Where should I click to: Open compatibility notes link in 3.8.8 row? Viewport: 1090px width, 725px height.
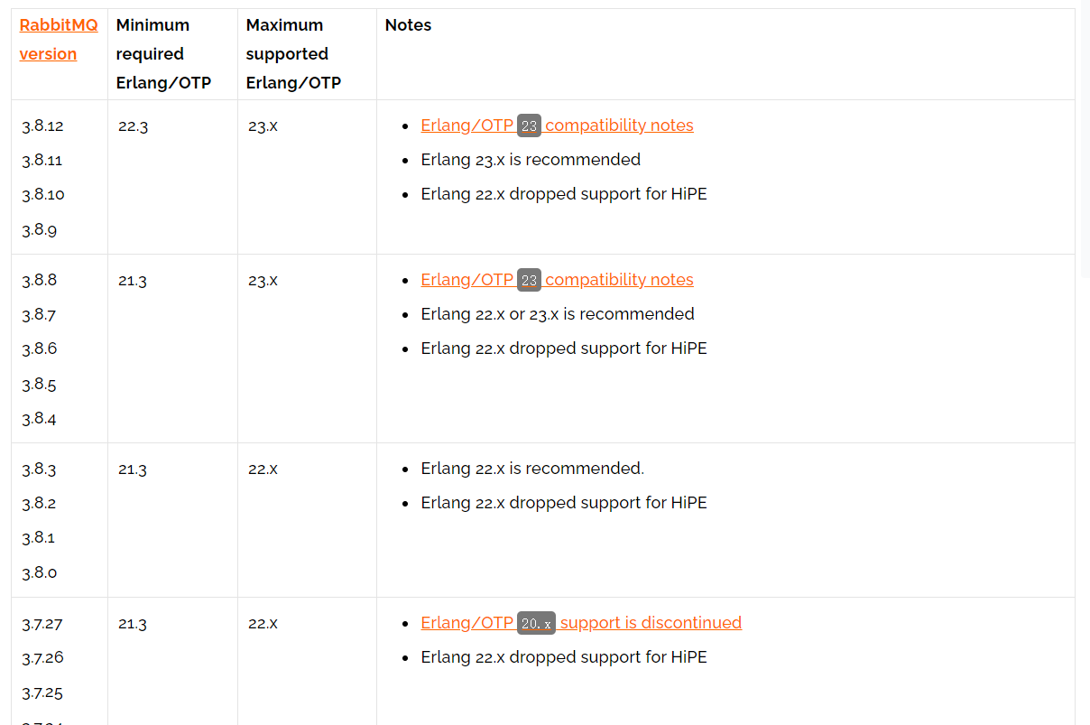(557, 280)
